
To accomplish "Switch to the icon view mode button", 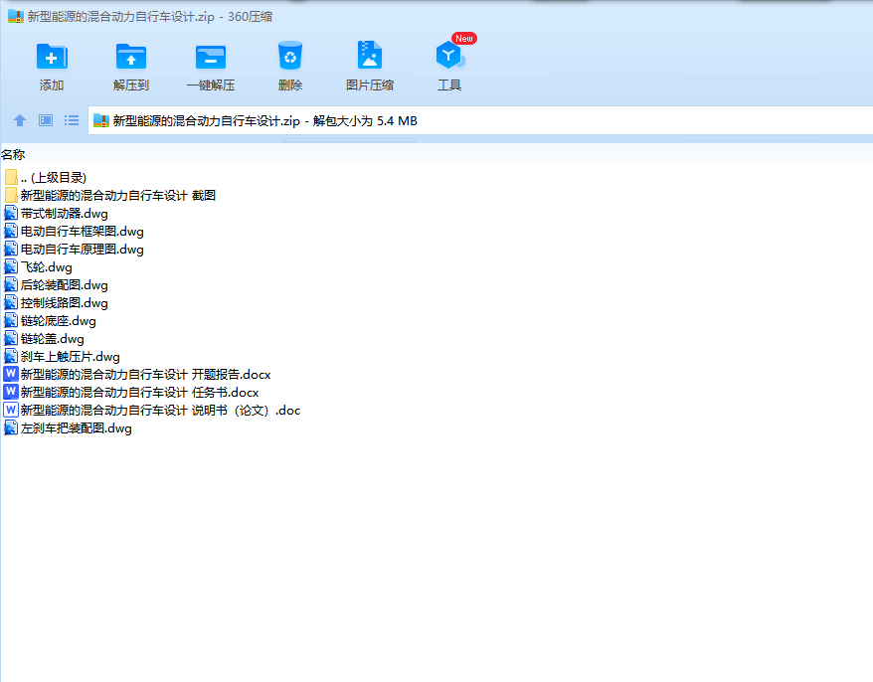I will 46,120.
